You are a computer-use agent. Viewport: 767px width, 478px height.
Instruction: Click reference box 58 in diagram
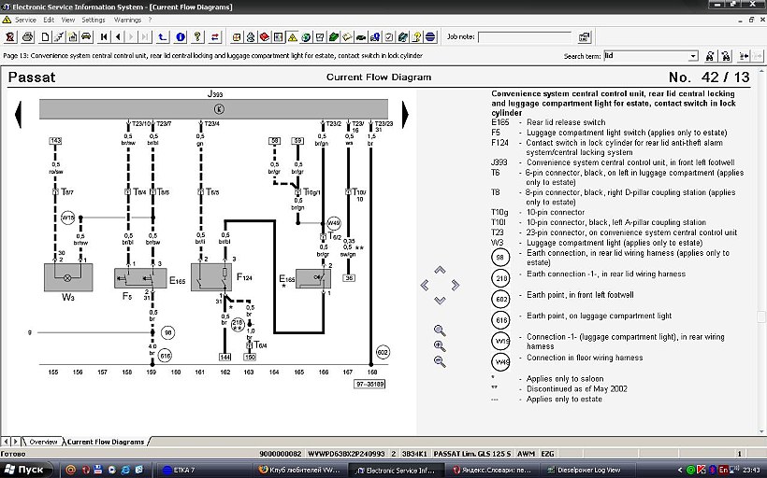(274, 141)
